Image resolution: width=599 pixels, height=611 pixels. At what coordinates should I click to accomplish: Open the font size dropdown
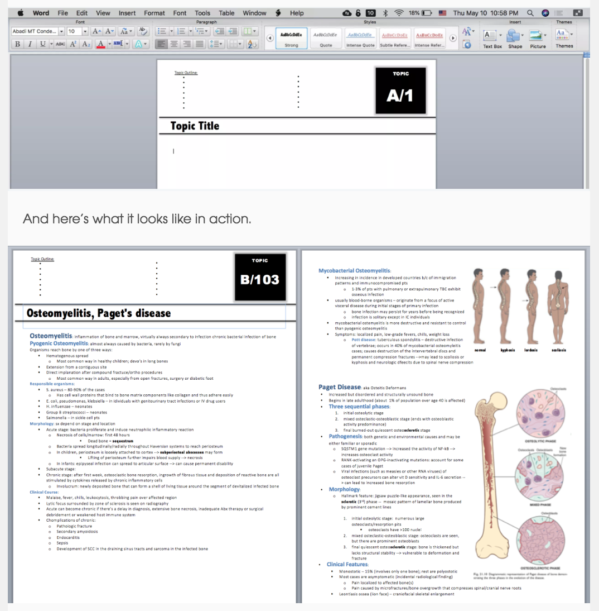tap(85, 32)
